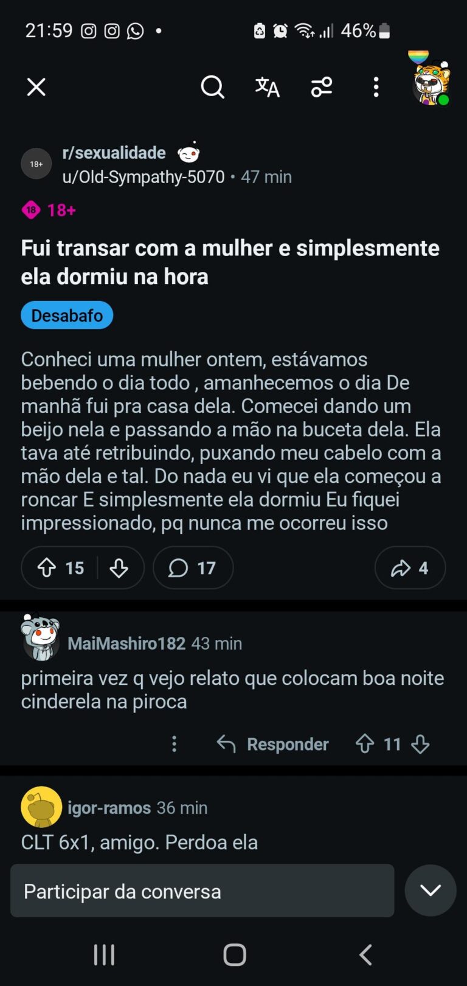This screenshot has width=467, height=986.
Task: Share the post via share icon
Action: tap(410, 568)
